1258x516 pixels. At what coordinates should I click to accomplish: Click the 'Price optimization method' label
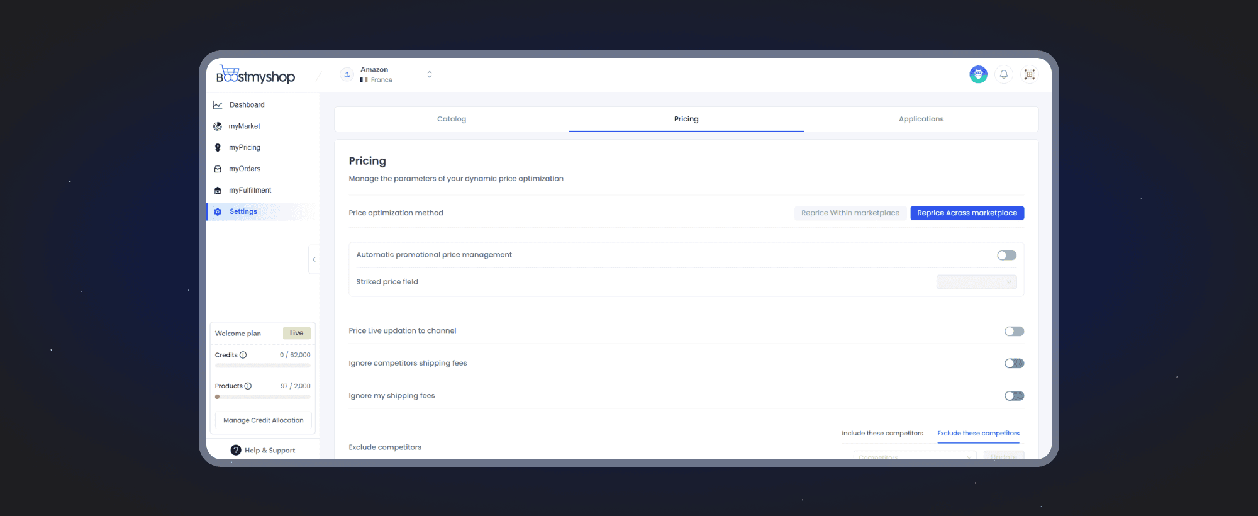[396, 213]
